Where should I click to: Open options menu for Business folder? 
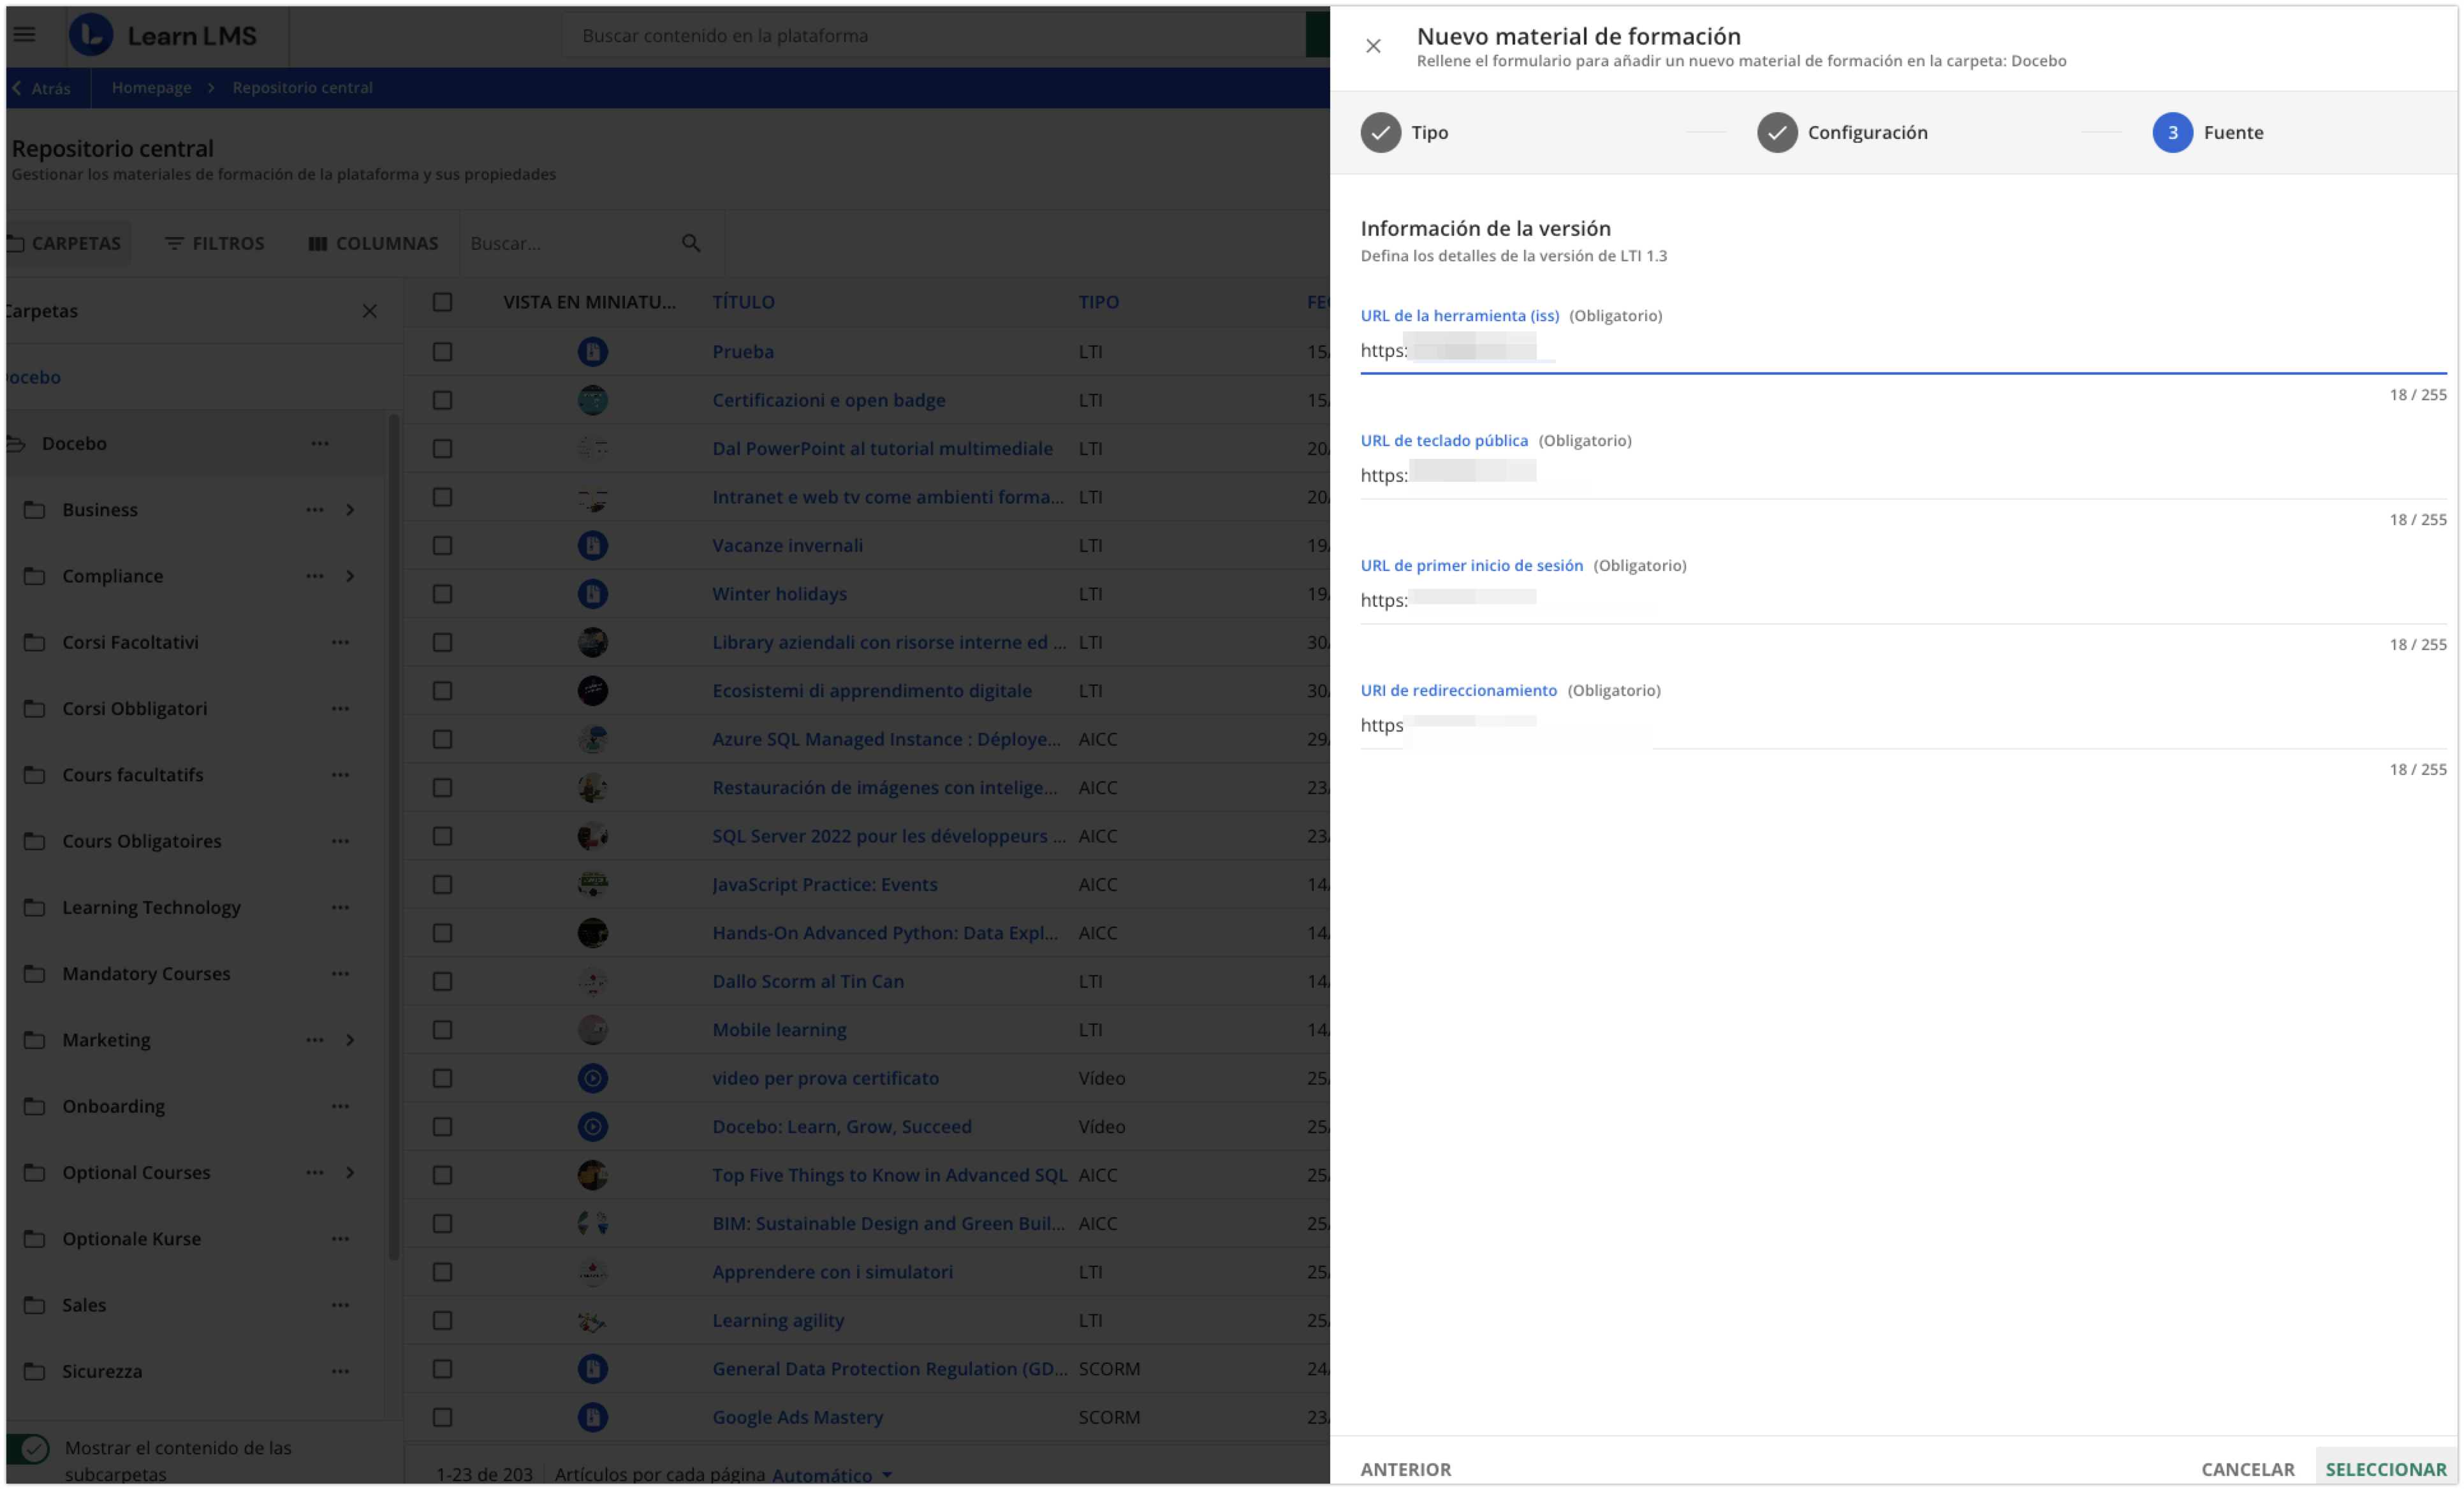point(315,510)
